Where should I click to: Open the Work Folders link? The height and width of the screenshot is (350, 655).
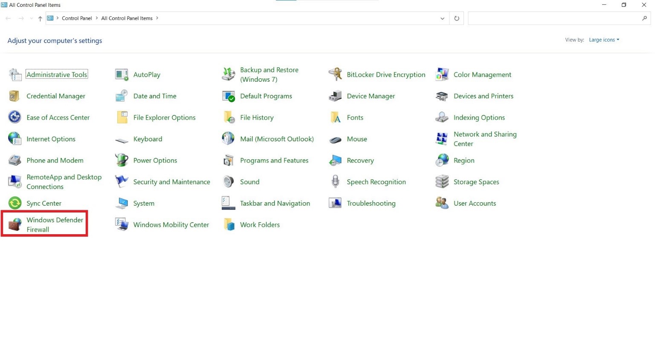coord(260,225)
